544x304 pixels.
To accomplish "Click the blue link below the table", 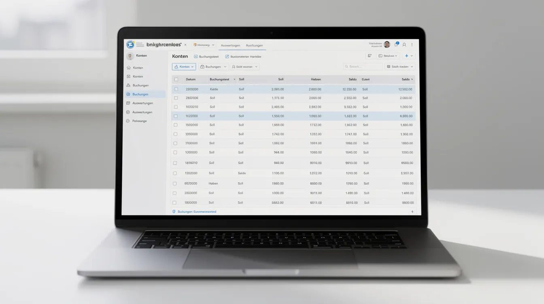I will pos(197,211).
